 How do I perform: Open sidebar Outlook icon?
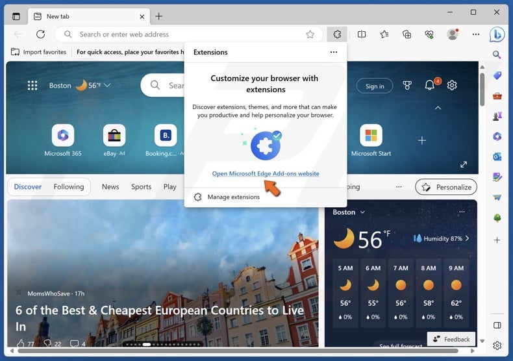coord(497,157)
